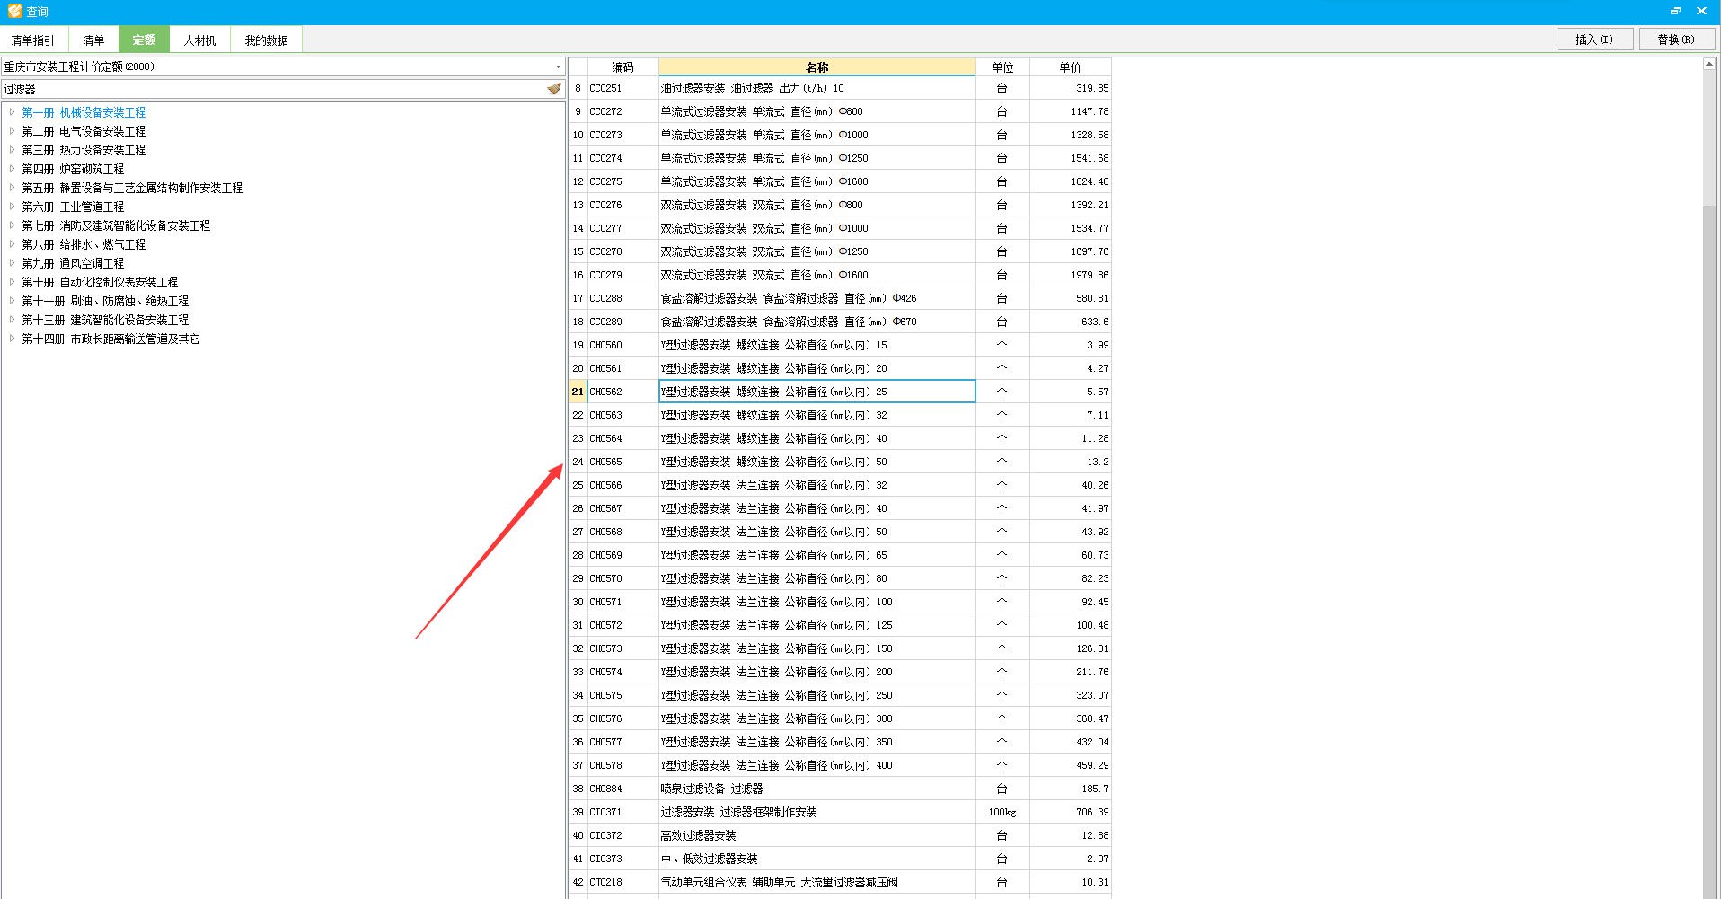Switch to the 清单指引 tab

(x=33, y=40)
